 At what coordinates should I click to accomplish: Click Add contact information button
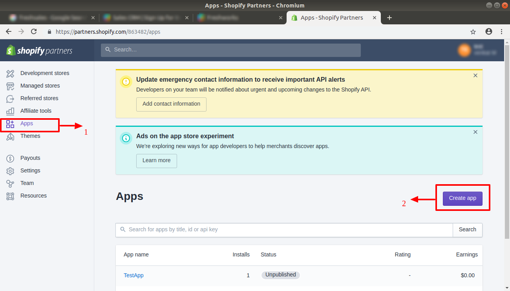[171, 104]
